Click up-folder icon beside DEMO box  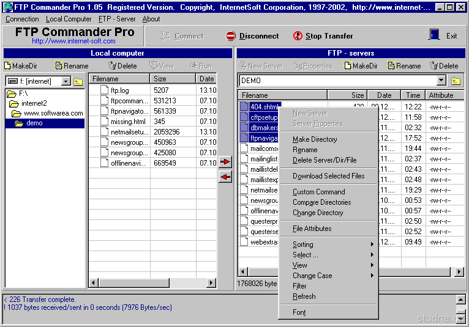point(456,81)
